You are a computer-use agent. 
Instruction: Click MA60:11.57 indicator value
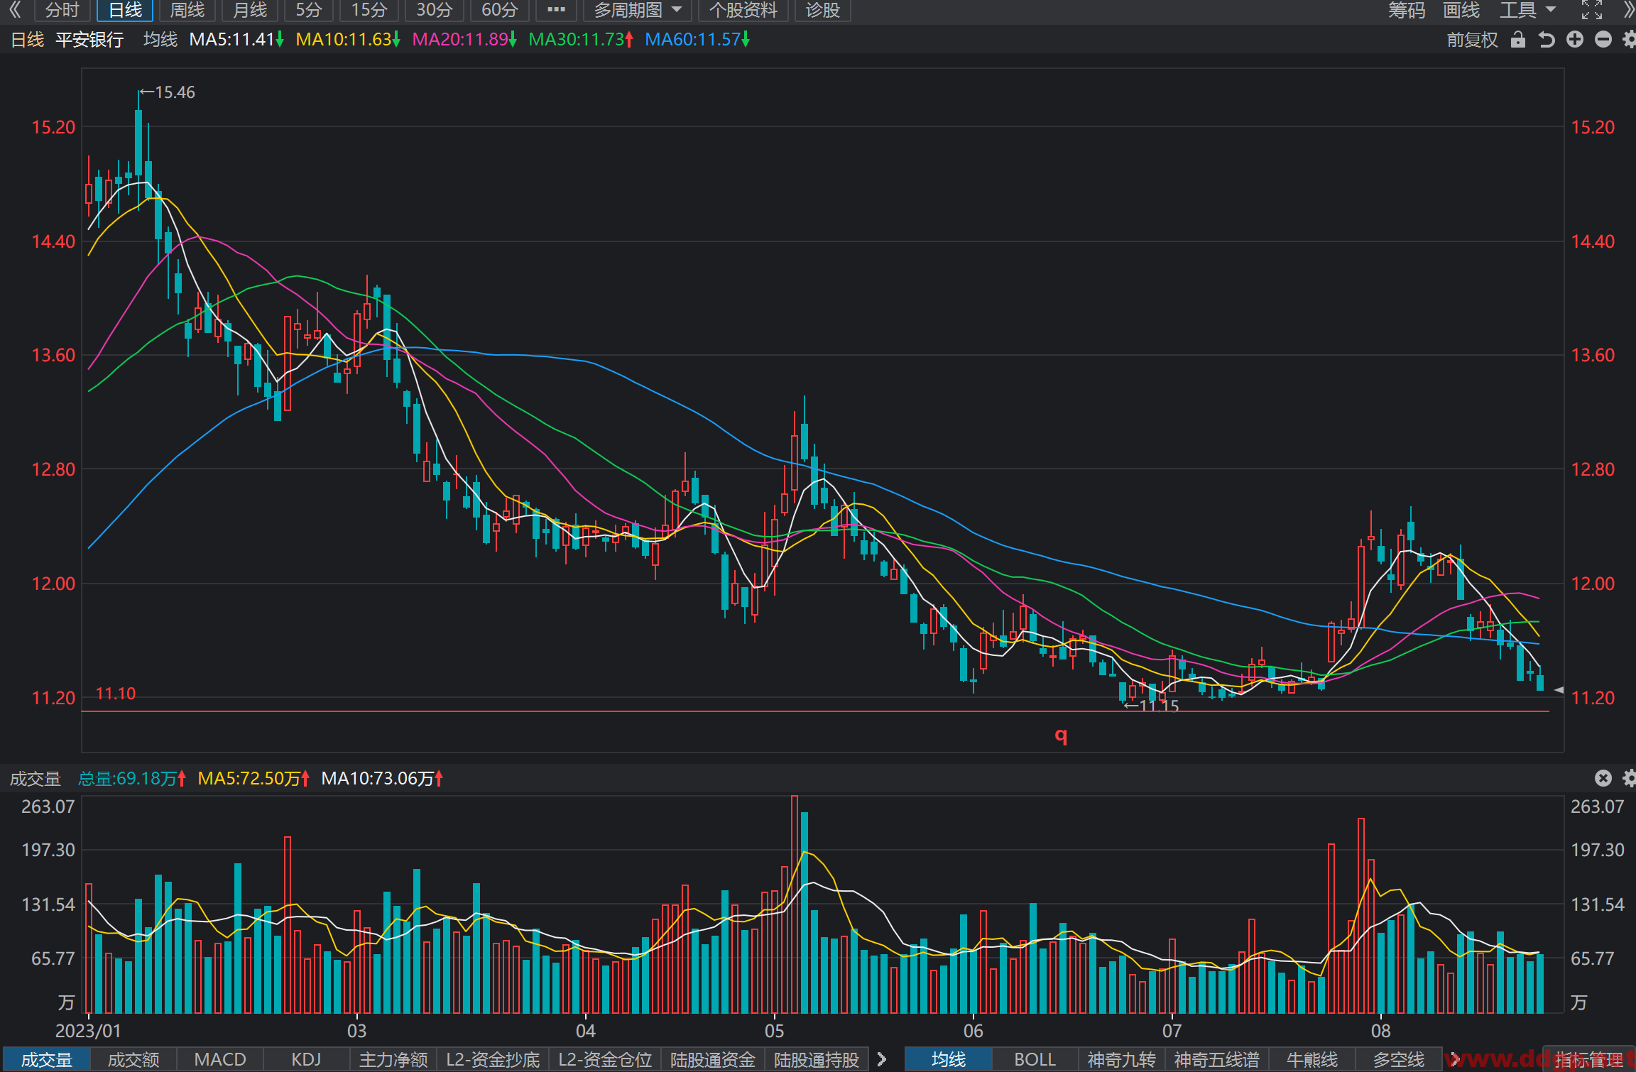click(x=697, y=40)
